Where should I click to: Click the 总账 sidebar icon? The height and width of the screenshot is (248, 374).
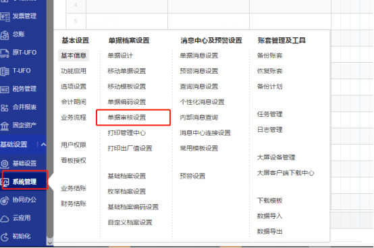(5, 35)
